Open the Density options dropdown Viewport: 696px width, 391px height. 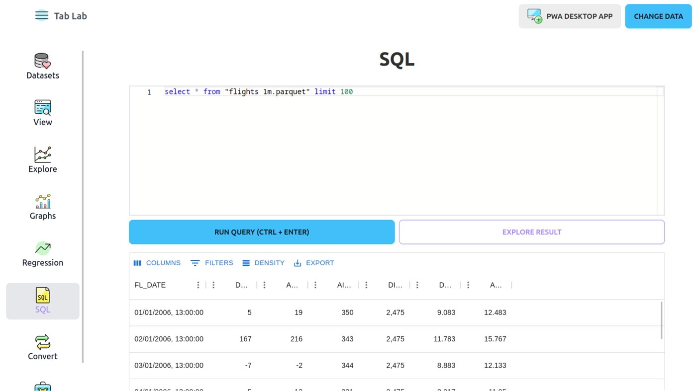263,263
